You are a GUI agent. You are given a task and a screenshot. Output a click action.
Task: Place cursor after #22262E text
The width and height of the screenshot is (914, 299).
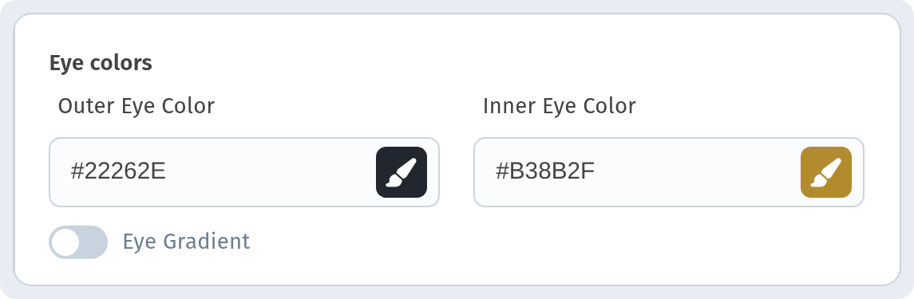(x=168, y=172)
